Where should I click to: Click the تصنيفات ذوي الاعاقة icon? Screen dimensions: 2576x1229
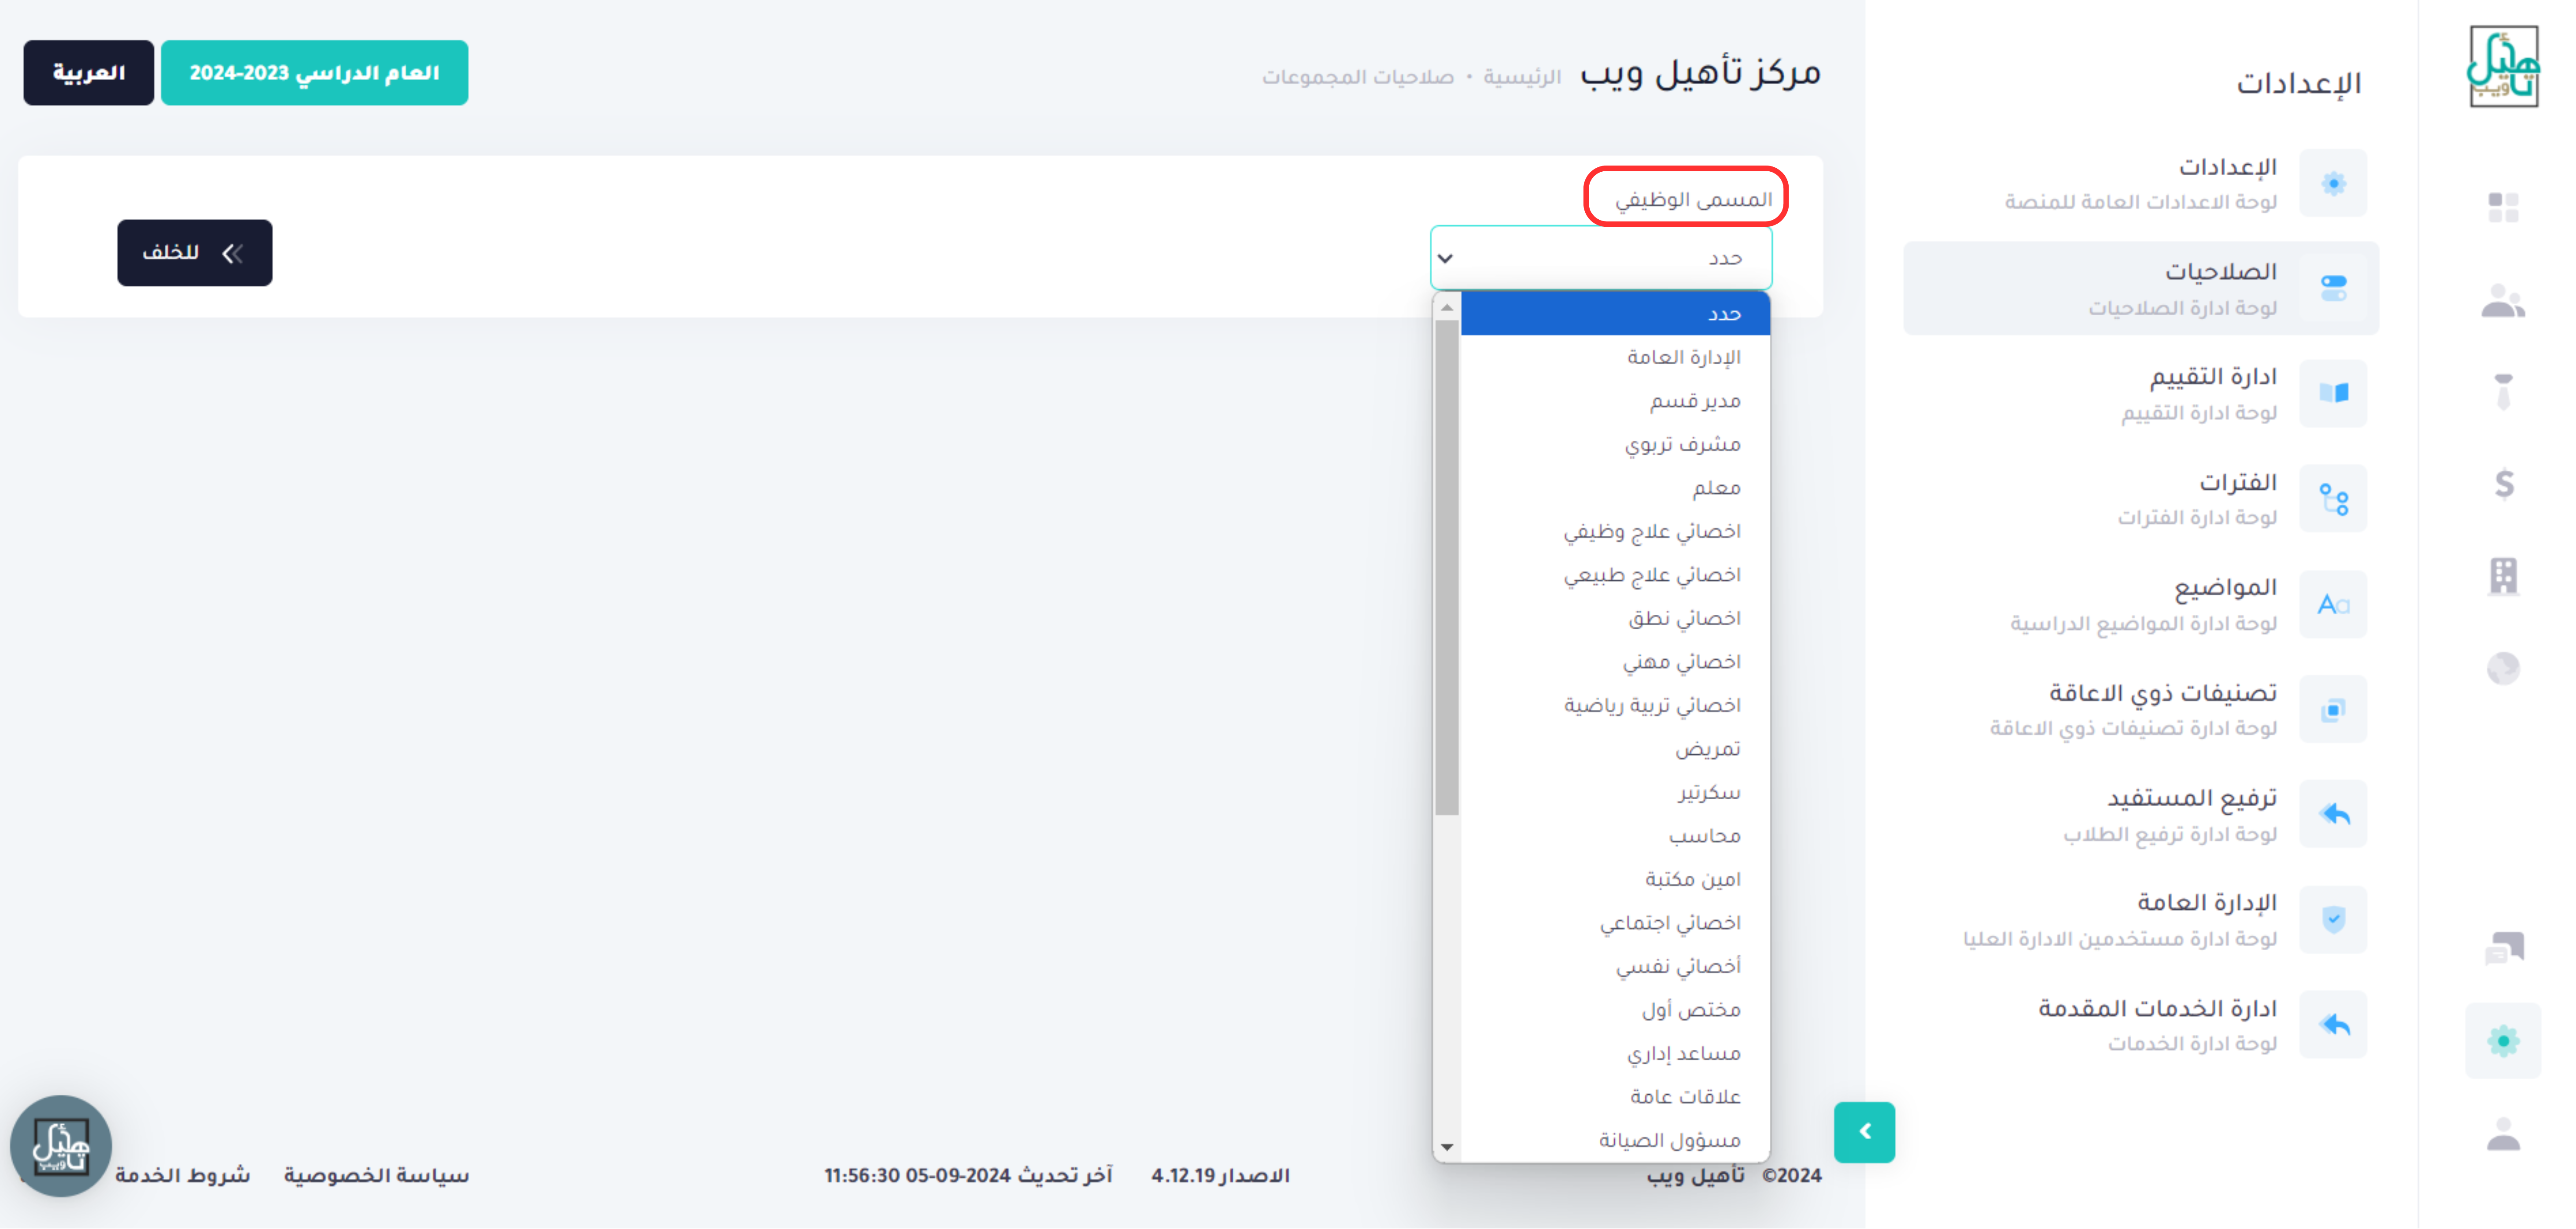pyautogui.click(x=2333, y=709)
